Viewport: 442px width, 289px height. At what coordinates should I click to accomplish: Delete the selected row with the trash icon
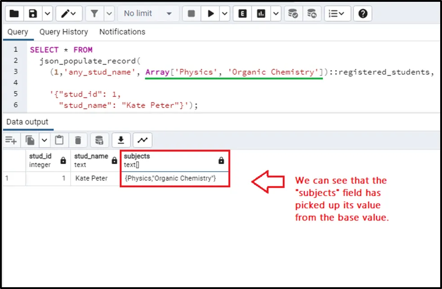(78, 140)
